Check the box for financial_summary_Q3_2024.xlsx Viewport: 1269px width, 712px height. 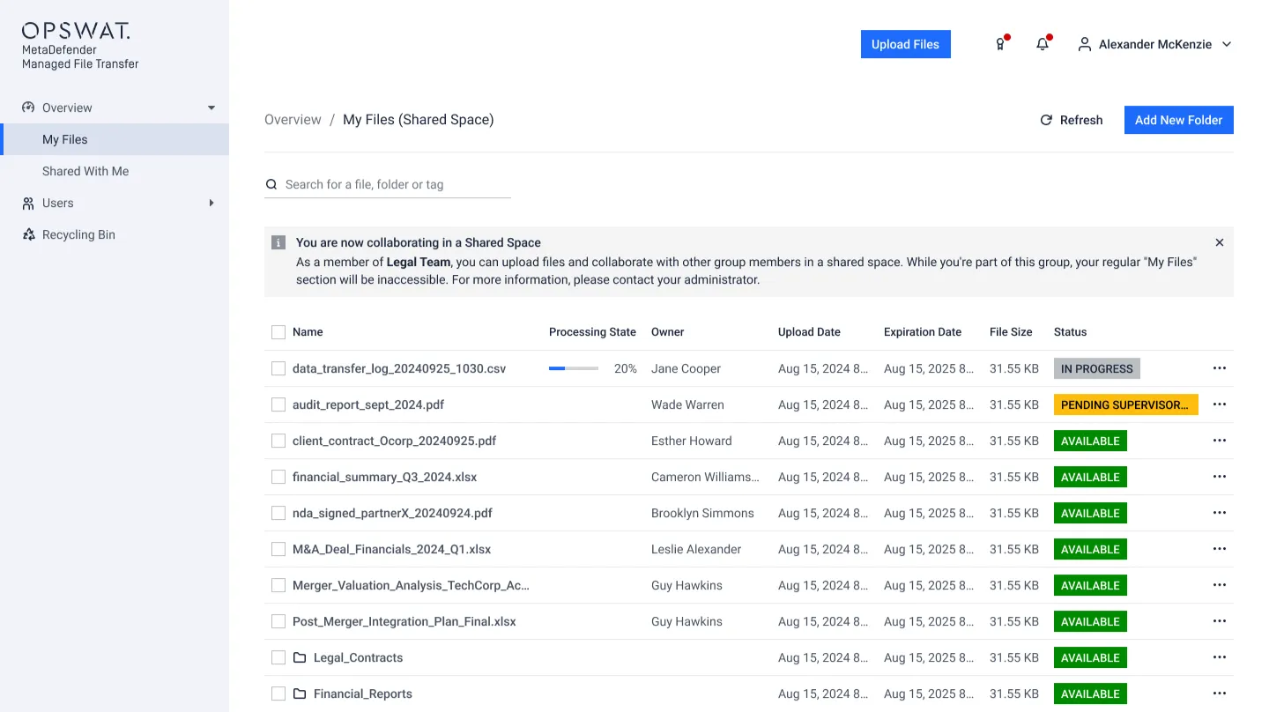(x=278, y=477)
